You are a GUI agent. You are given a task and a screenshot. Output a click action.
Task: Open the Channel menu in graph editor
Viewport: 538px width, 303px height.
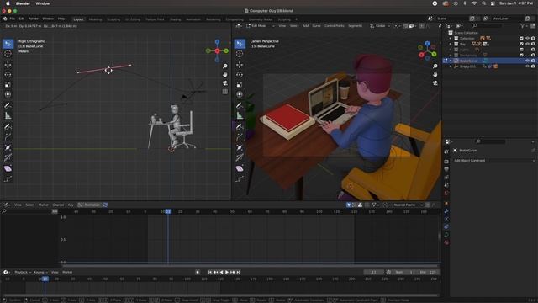point(58,205)
